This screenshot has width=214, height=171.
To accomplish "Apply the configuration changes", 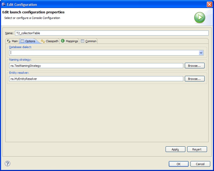I will point(175,149).
